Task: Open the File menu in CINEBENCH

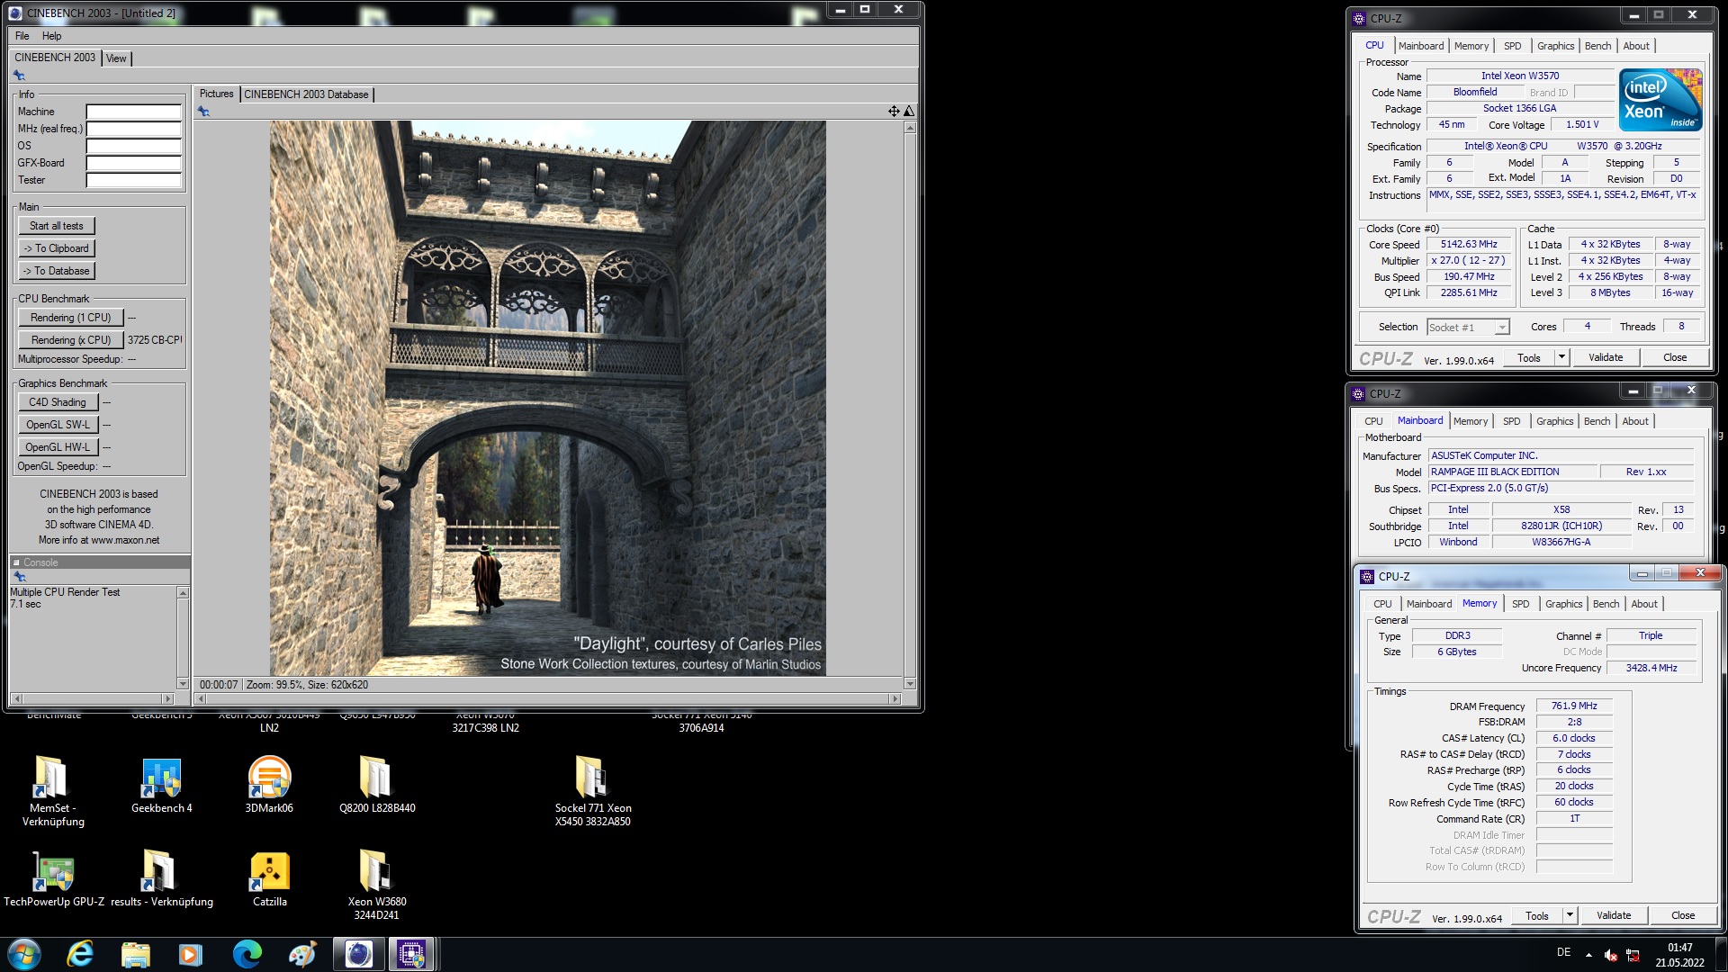Action: click(22, 36)
